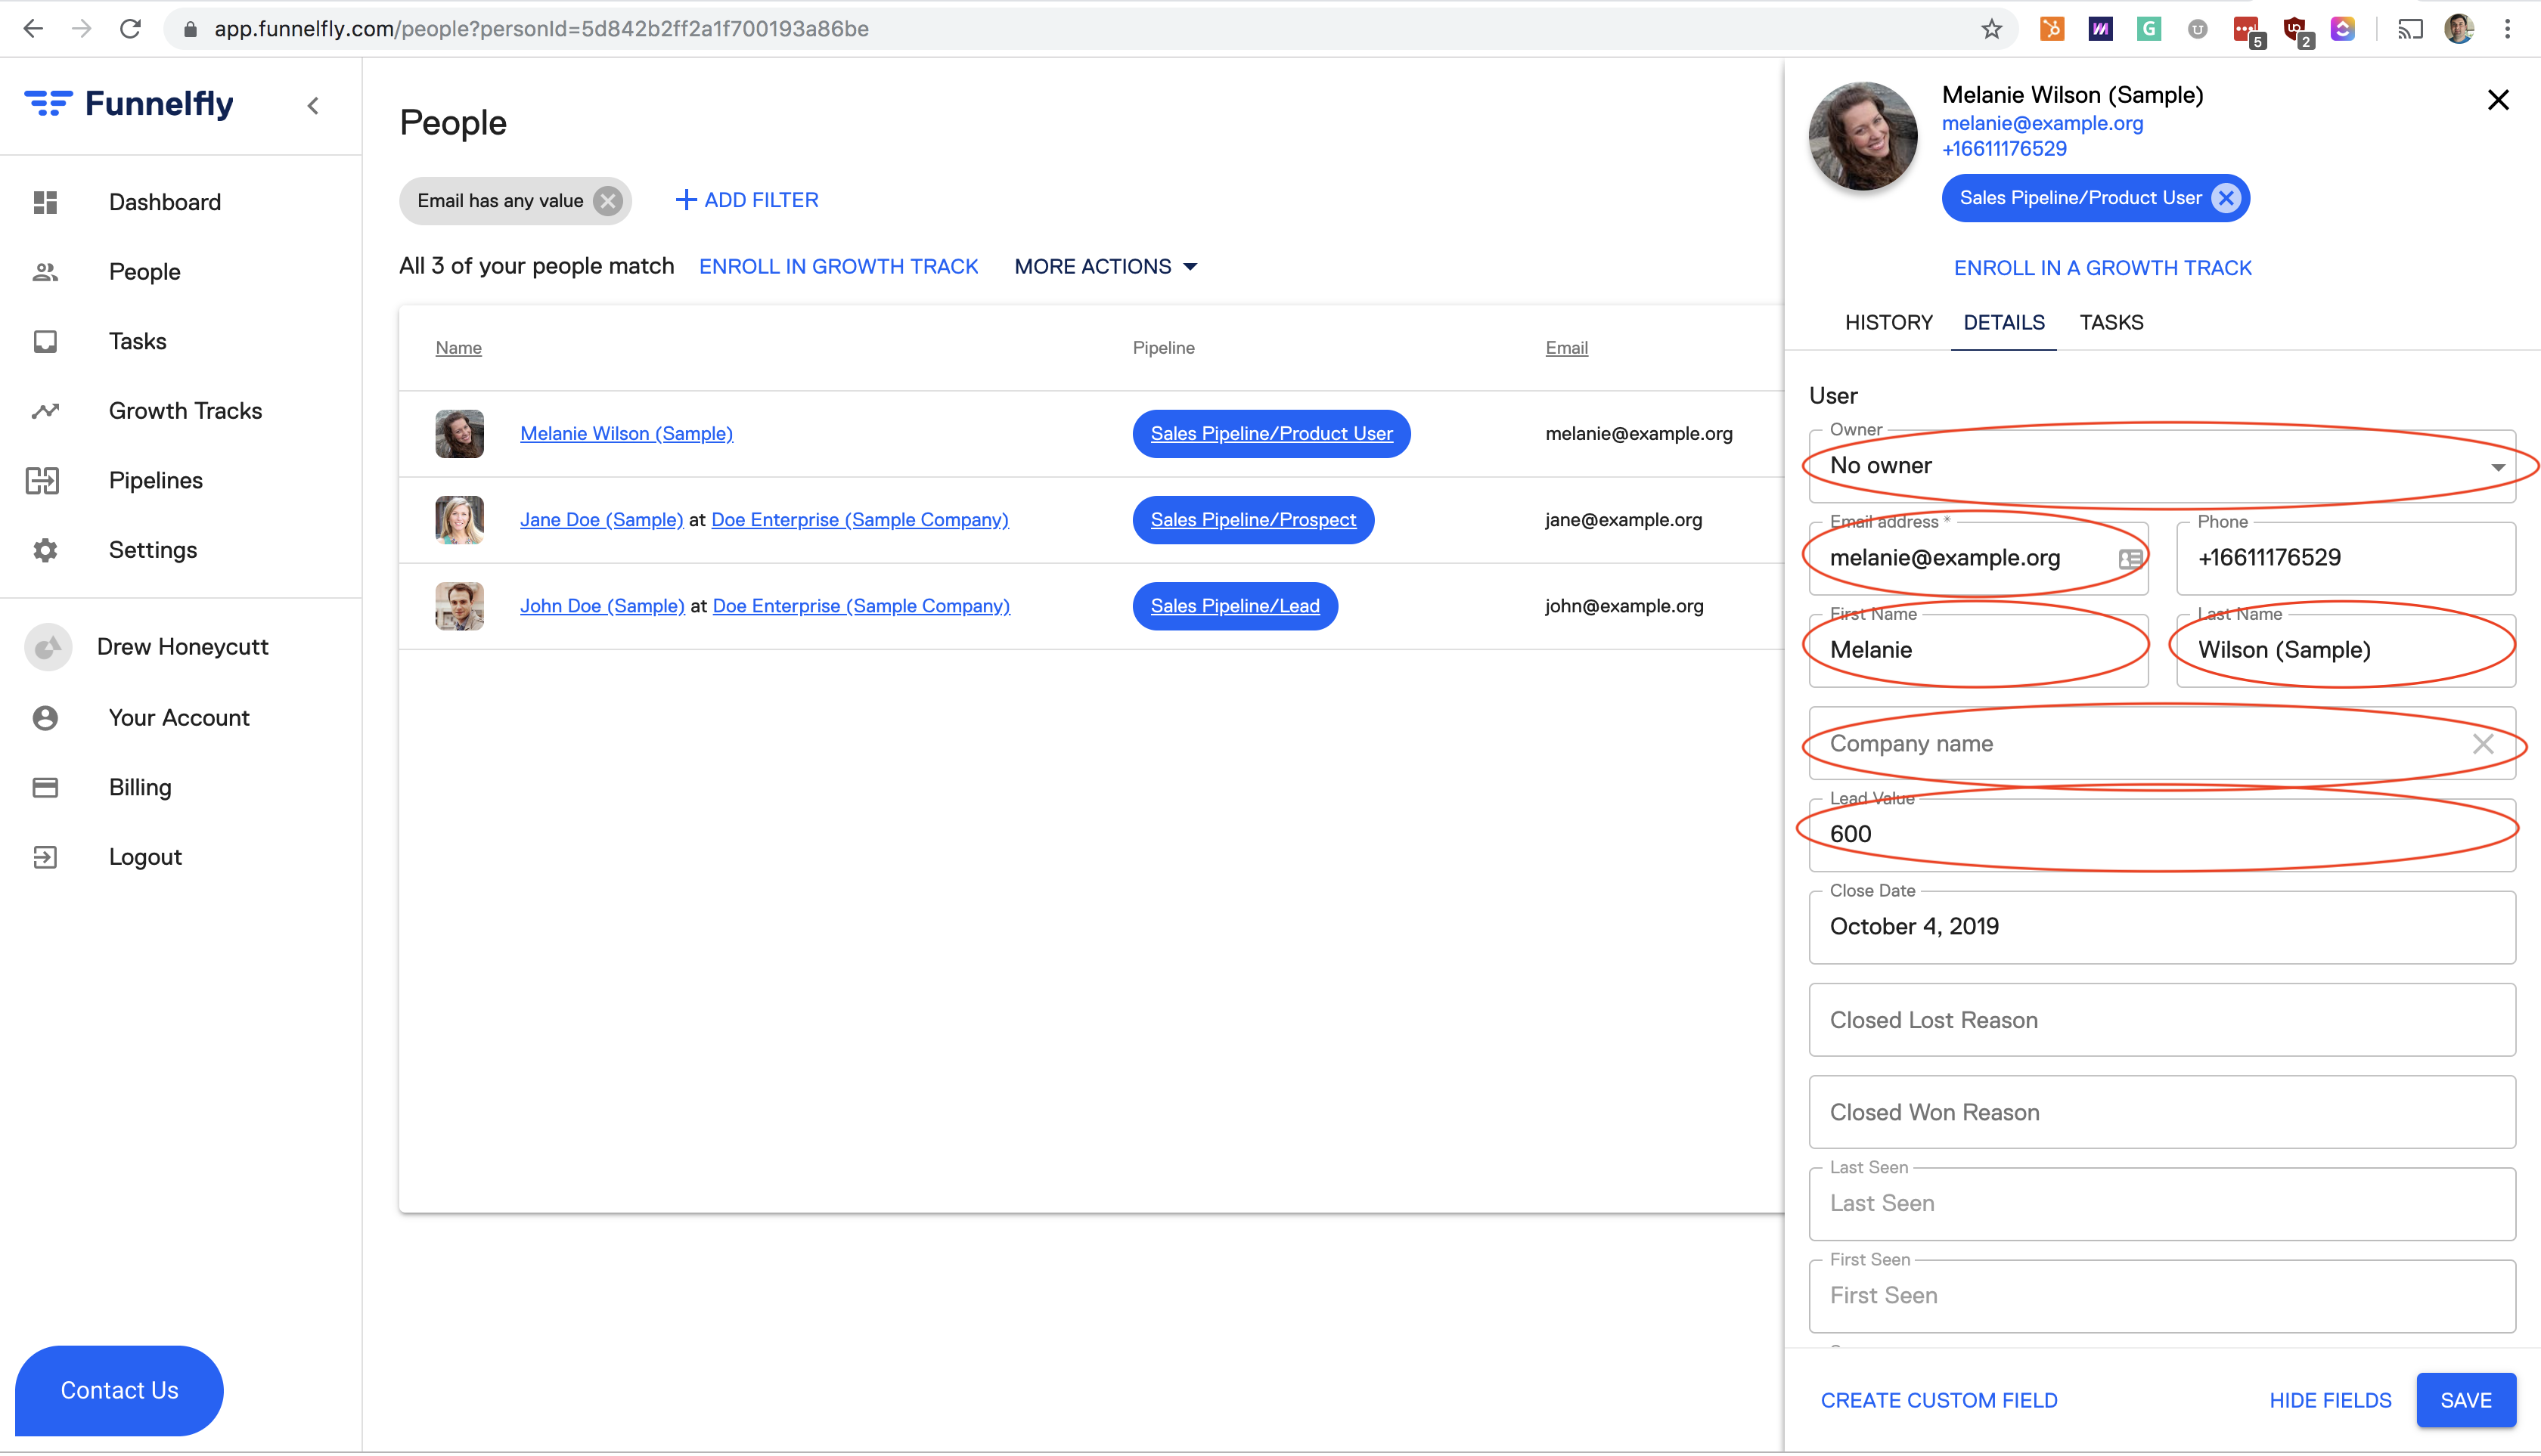
Task: Remove the 'Email has any value' filter
Action: click(x=607, y=201)
